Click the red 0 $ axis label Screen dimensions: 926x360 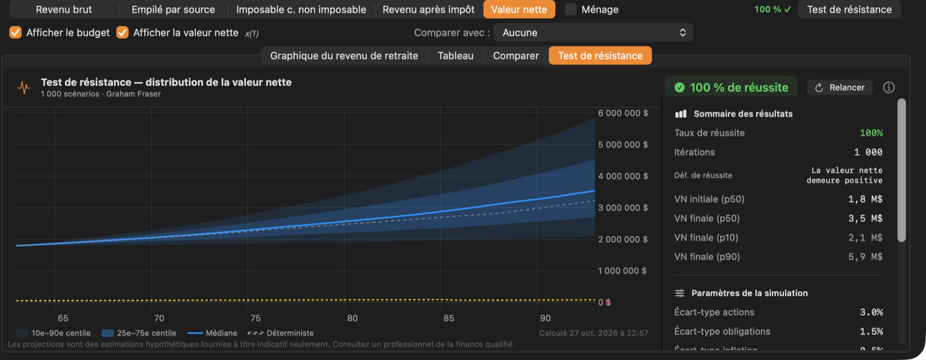[605, 302]
